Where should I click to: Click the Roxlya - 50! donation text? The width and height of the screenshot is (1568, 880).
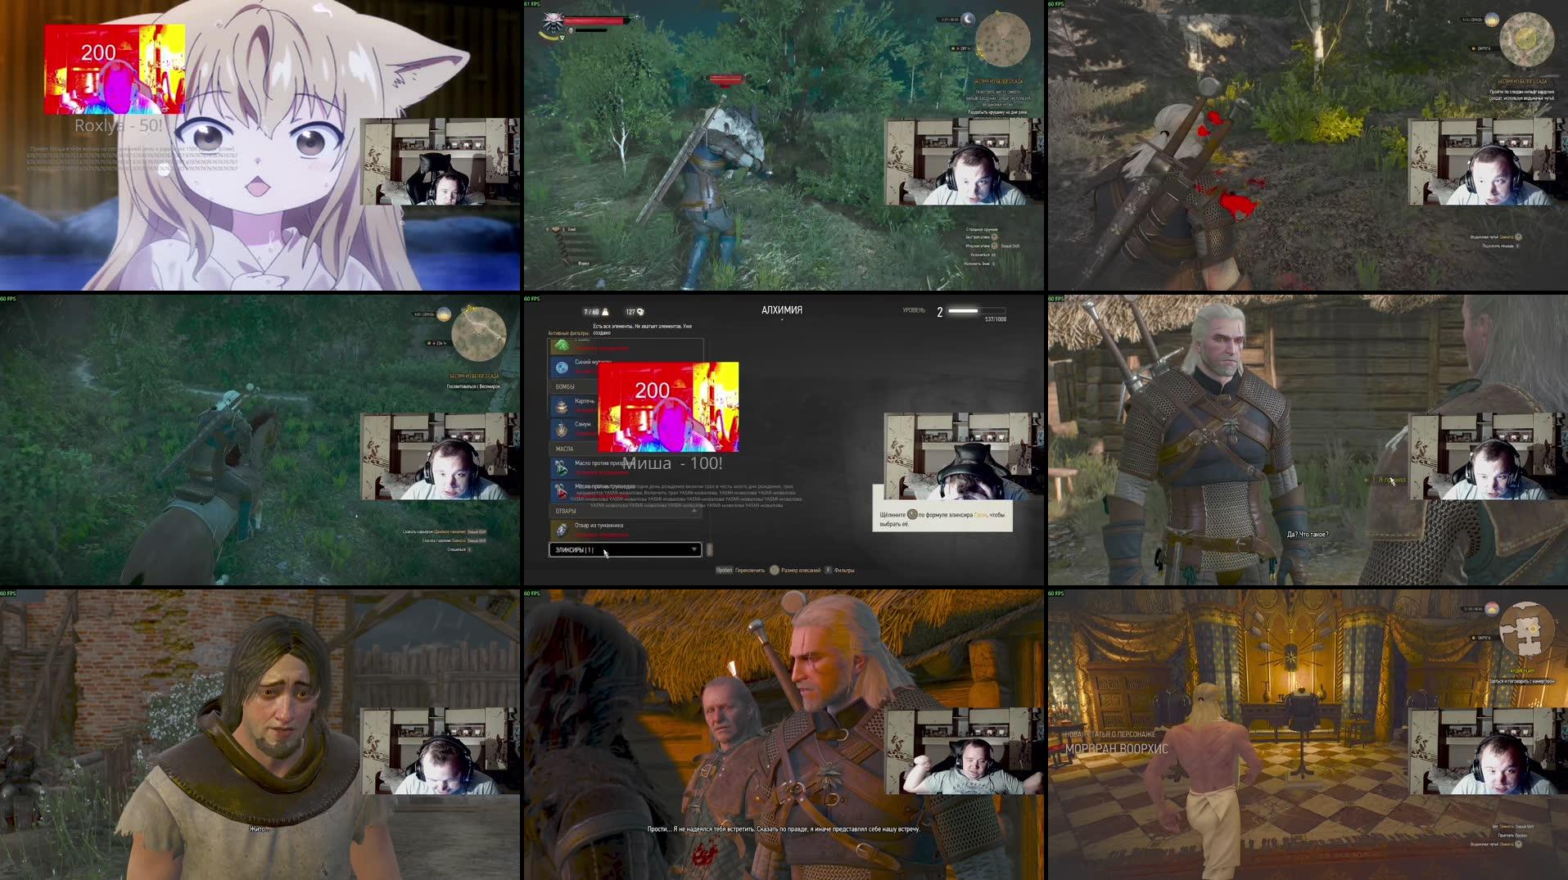(118, 126)
